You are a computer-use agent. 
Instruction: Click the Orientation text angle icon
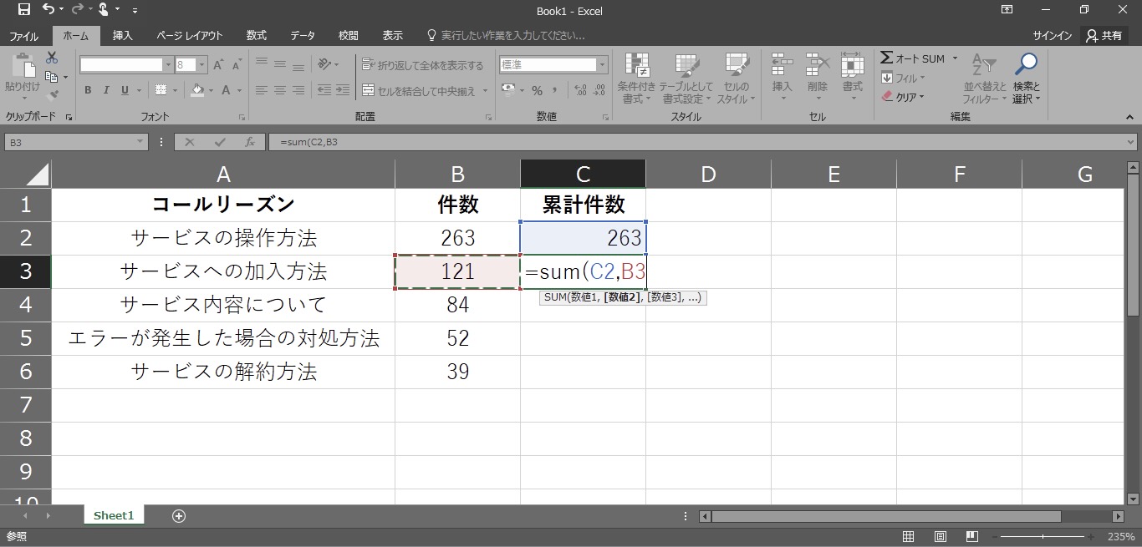coord(324,64)
